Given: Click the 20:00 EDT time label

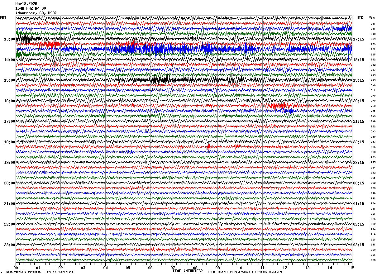Looking at the screenshot, I should 9,183.
